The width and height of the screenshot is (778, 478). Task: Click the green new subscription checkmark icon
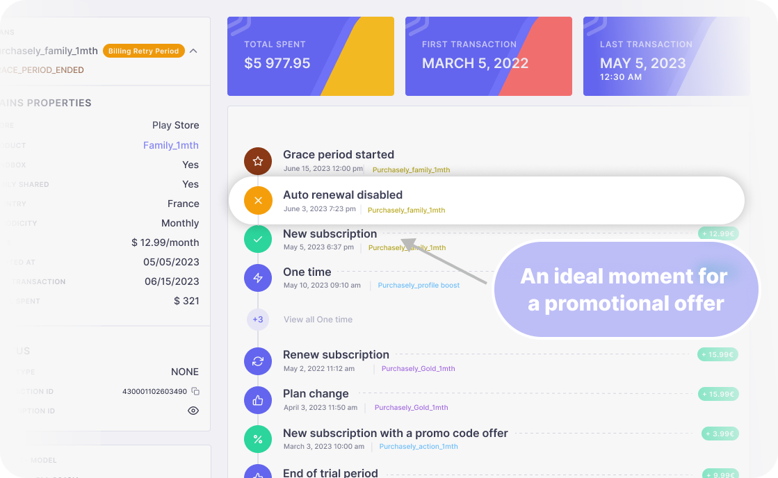[258, 238]
